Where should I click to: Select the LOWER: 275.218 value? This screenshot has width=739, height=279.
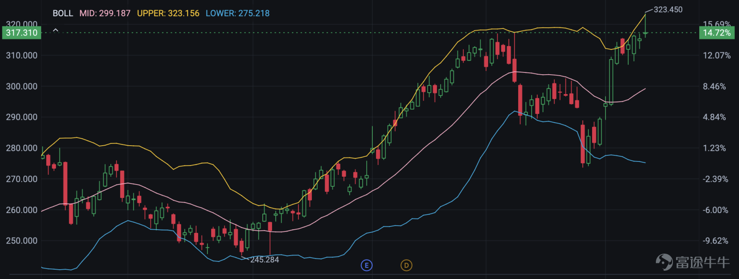(x=237, y=13)
